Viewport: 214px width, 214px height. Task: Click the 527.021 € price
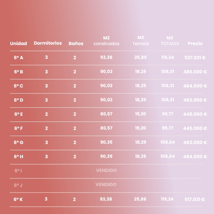pyautogui.click(x=195, y=58)
